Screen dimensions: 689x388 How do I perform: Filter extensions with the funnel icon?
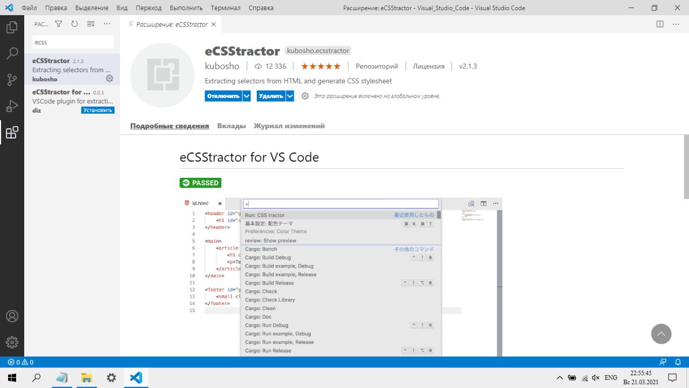click(59, 24)
